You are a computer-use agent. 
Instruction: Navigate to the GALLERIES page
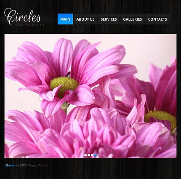[x=133, y=19]
